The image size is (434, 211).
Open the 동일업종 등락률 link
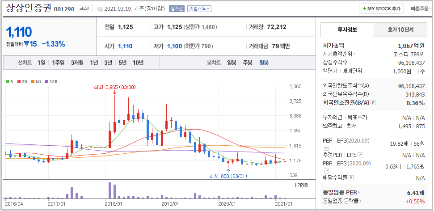pos(343,201)
